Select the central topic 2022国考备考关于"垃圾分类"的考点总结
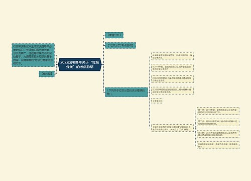 point(80,64)
